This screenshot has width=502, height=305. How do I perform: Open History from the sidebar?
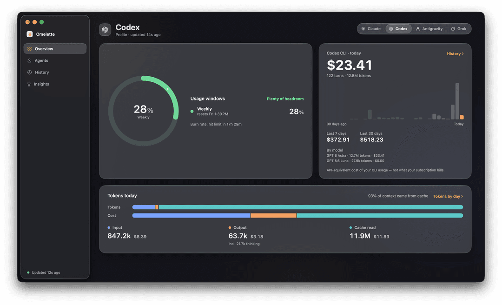pos(55,73)
